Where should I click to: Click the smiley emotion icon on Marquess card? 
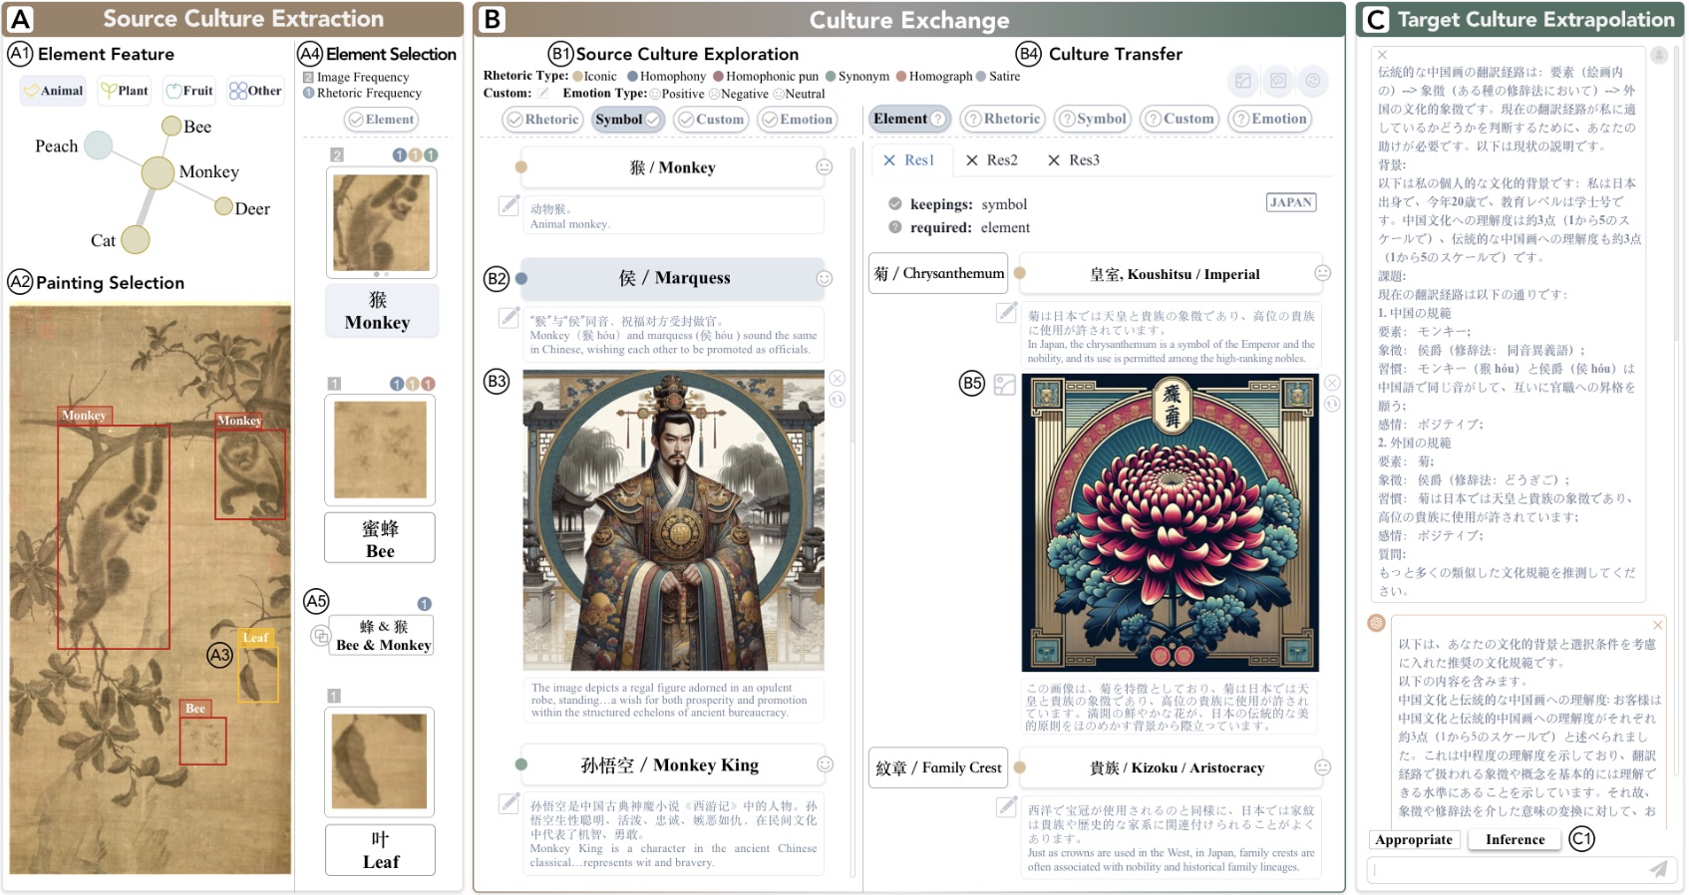pyautogui.click(x=825, y=279)
